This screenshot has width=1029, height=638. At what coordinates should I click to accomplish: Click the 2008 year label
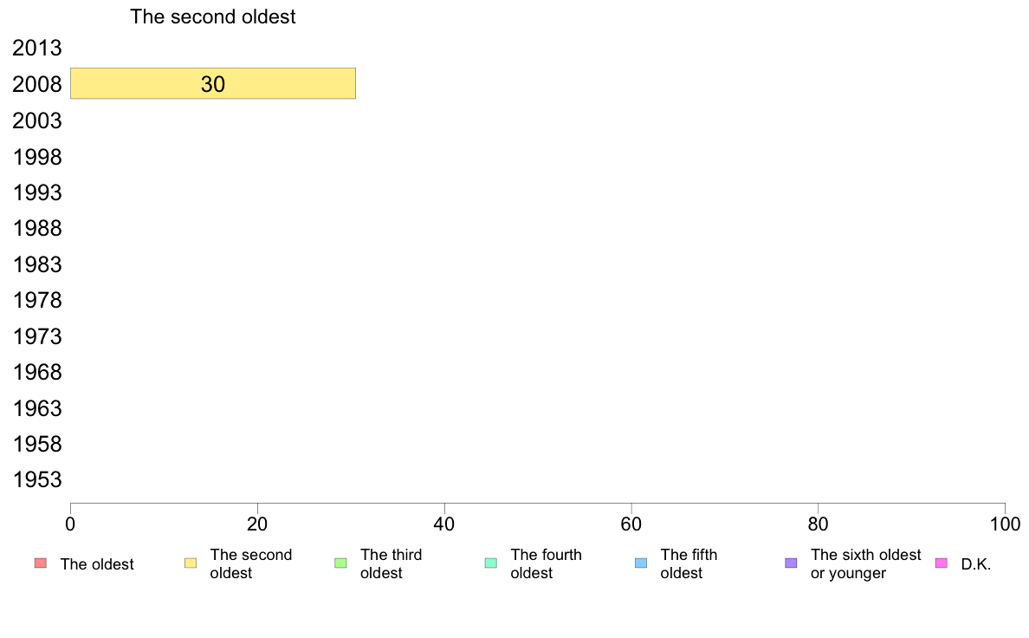[36, 84]
